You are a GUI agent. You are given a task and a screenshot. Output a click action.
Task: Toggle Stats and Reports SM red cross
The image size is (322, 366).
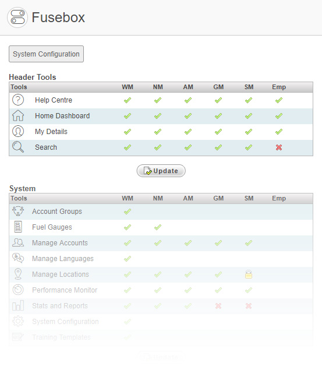tap(249, 306)
